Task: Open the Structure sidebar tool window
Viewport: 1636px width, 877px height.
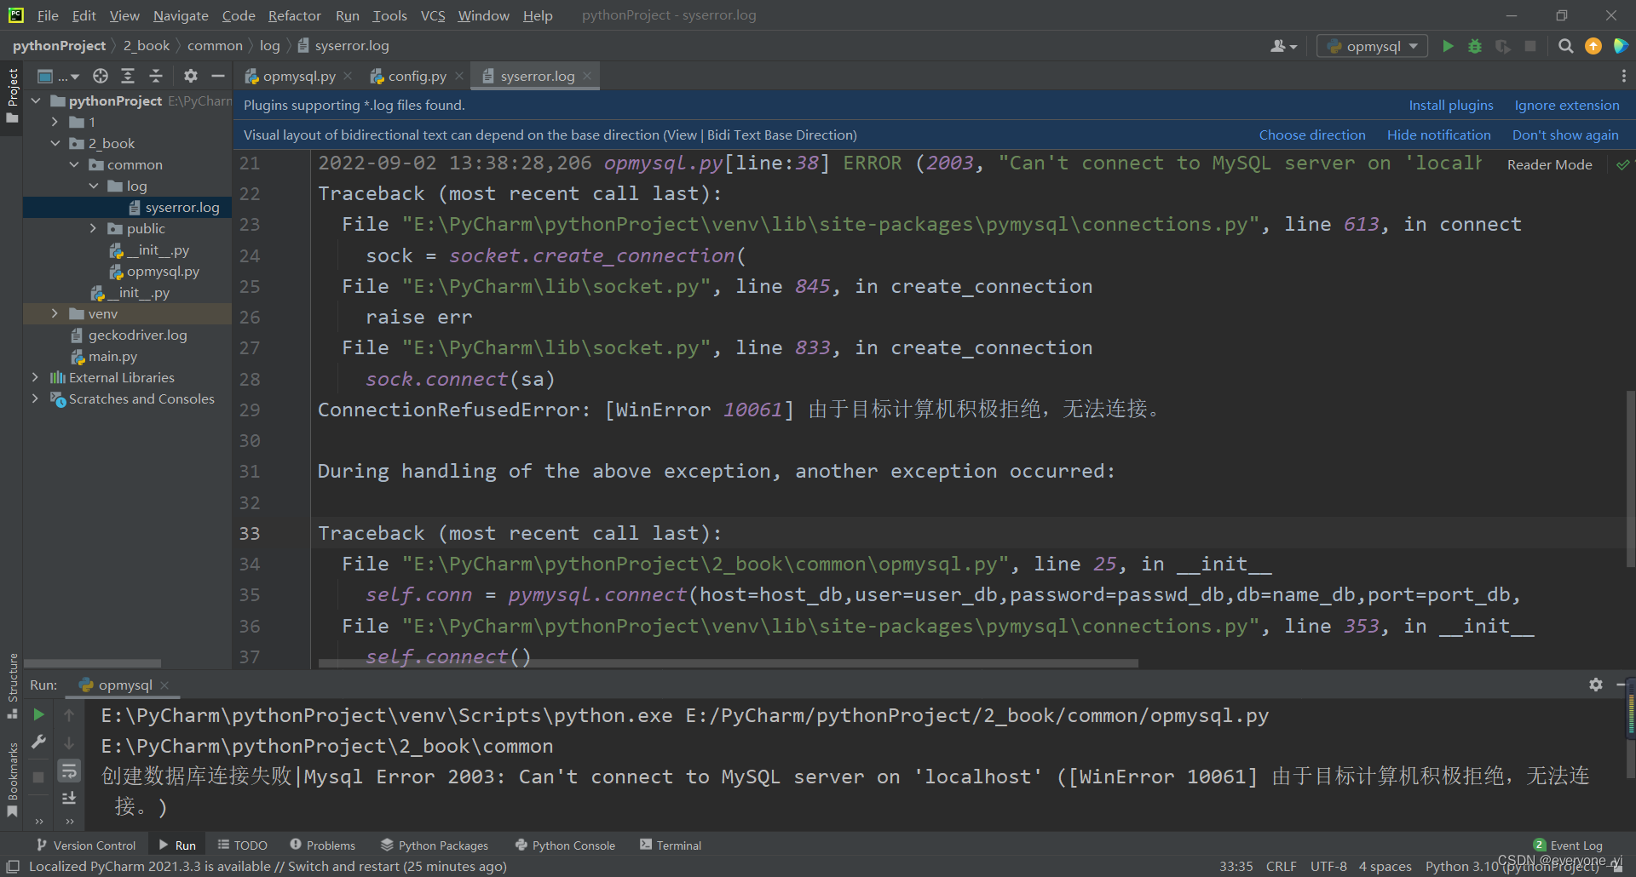Action: [x=12, y=685]
